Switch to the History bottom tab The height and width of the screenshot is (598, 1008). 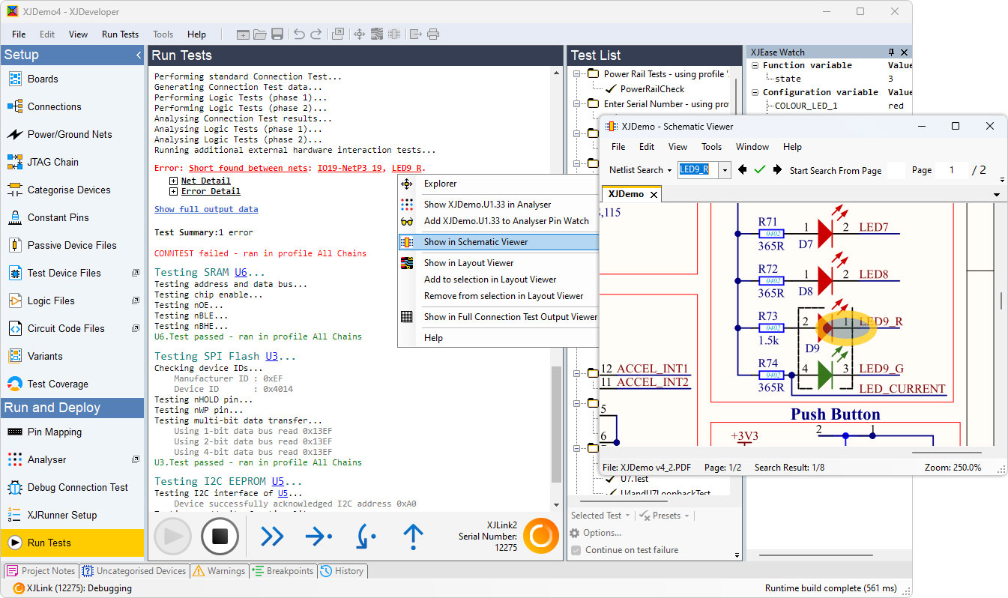coord(342,571)
